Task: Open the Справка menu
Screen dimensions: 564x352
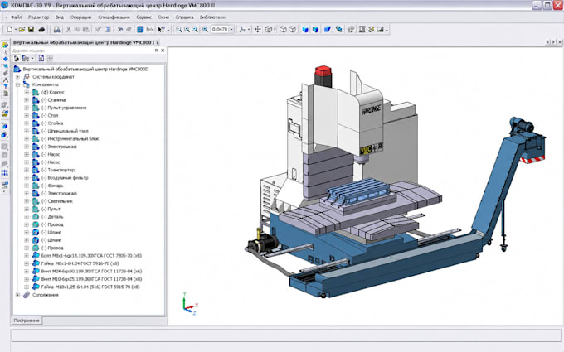Action: [x=184, y=17]
